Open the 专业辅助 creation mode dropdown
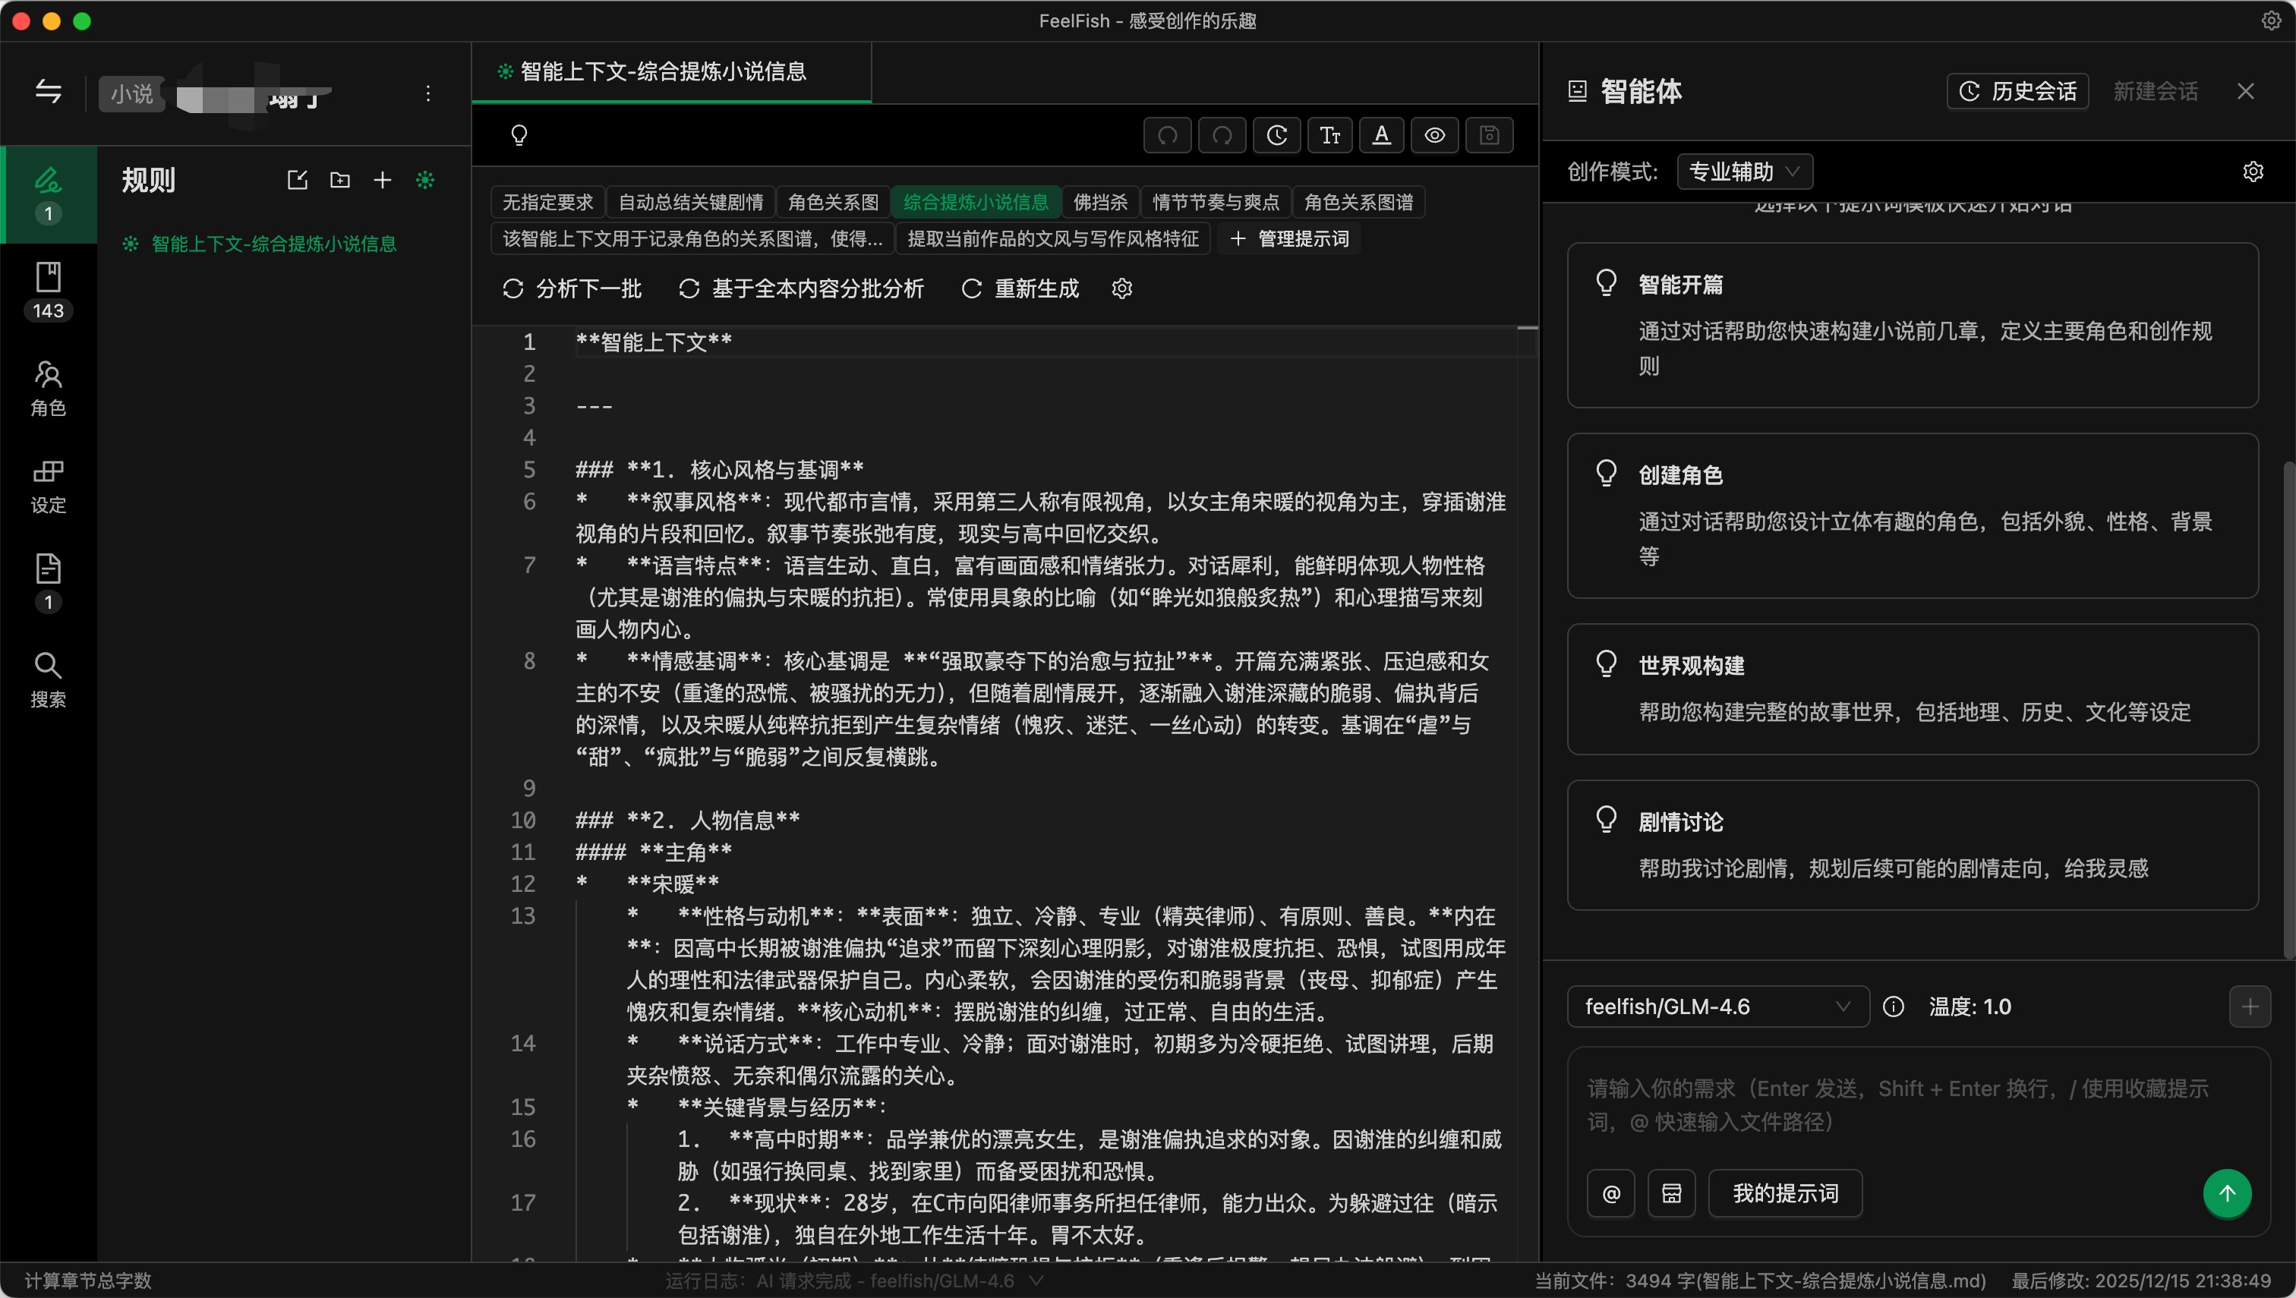 coord(1743,171)
